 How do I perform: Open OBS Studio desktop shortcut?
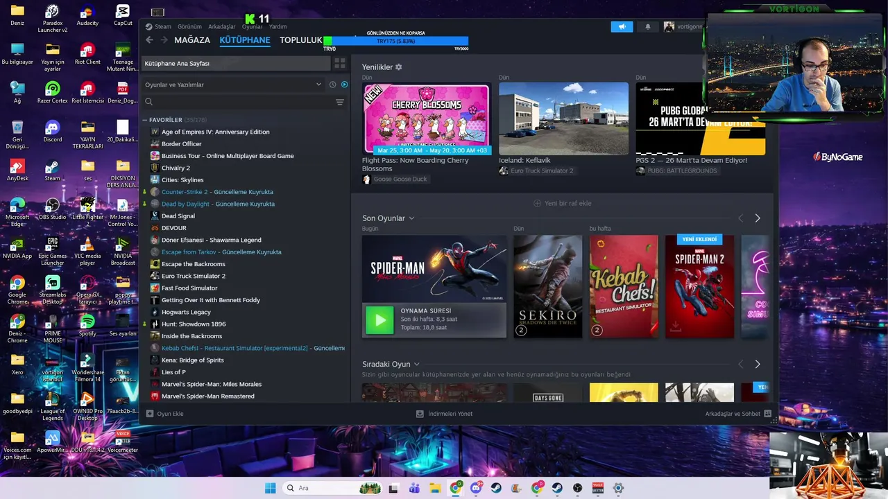click(x=52, y=209)
